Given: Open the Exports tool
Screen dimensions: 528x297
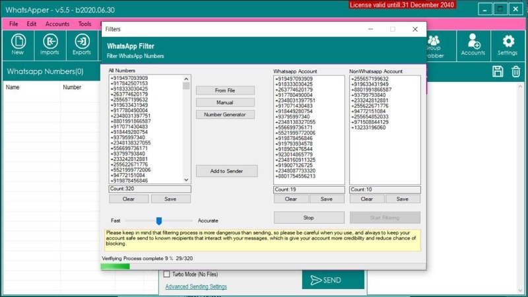Looking at the screenshot, I should 82,44.
